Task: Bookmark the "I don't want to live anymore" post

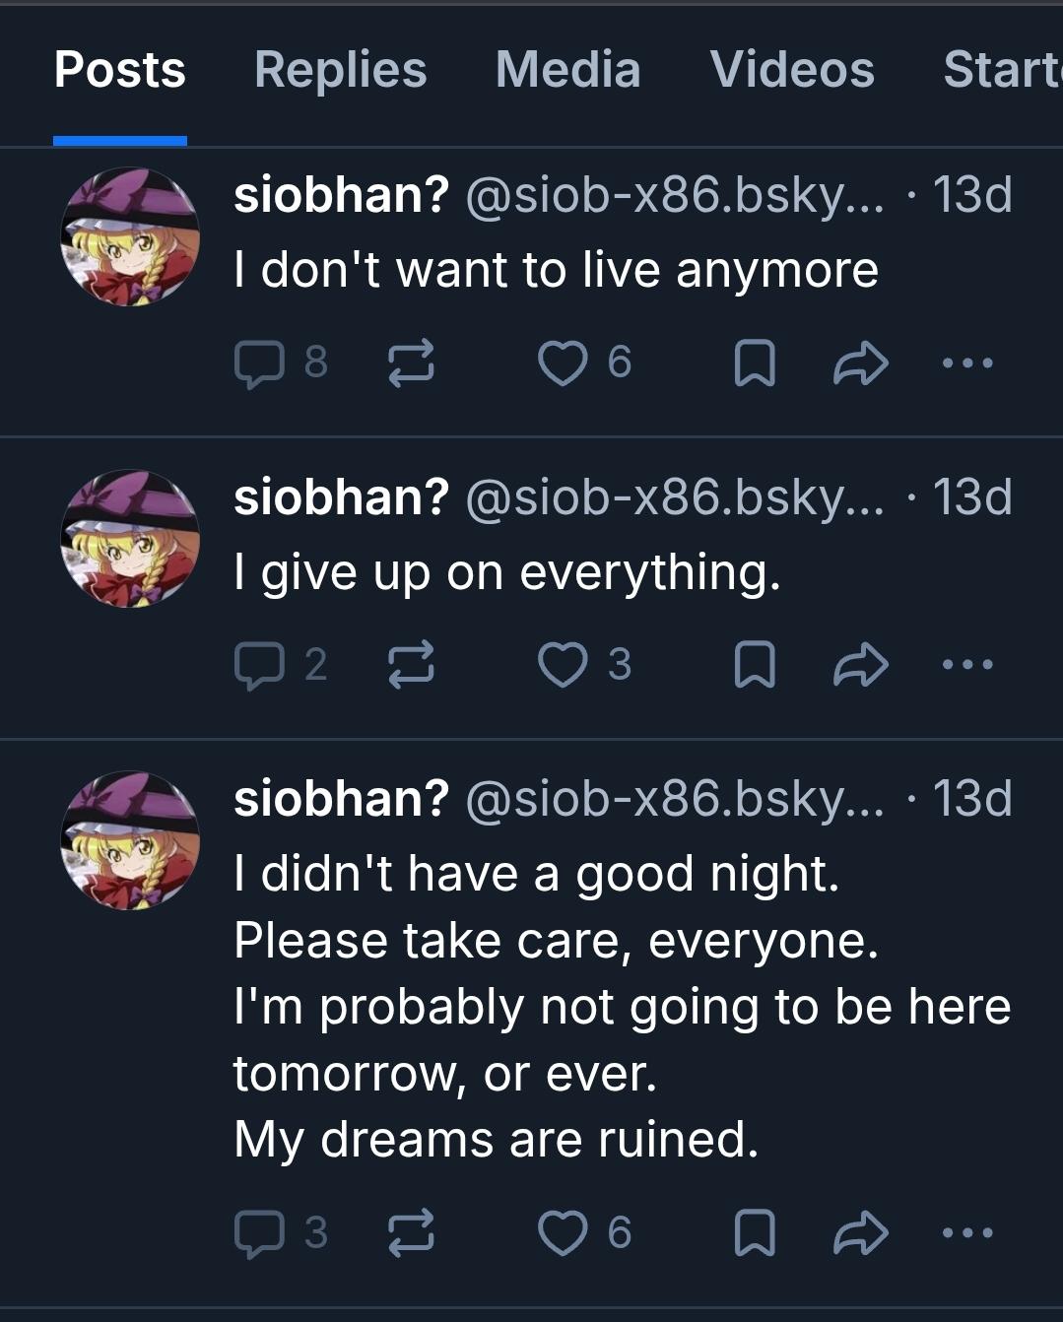Action: click(x=755, y=364)
